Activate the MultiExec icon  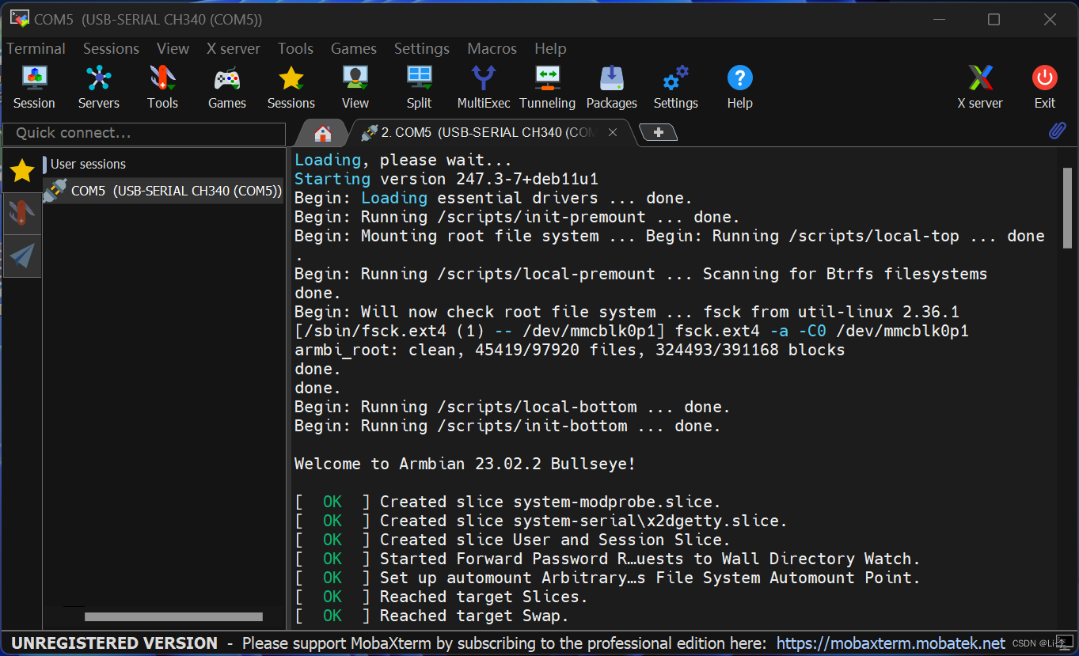[483, 87]
